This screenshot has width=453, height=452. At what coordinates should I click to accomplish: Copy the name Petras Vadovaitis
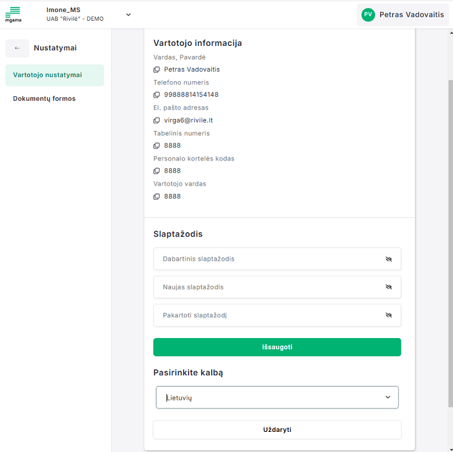click(157, 70)
